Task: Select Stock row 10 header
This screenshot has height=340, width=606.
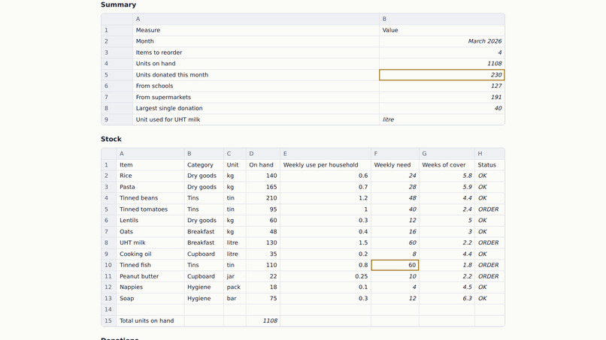Action: pos(108,265)
